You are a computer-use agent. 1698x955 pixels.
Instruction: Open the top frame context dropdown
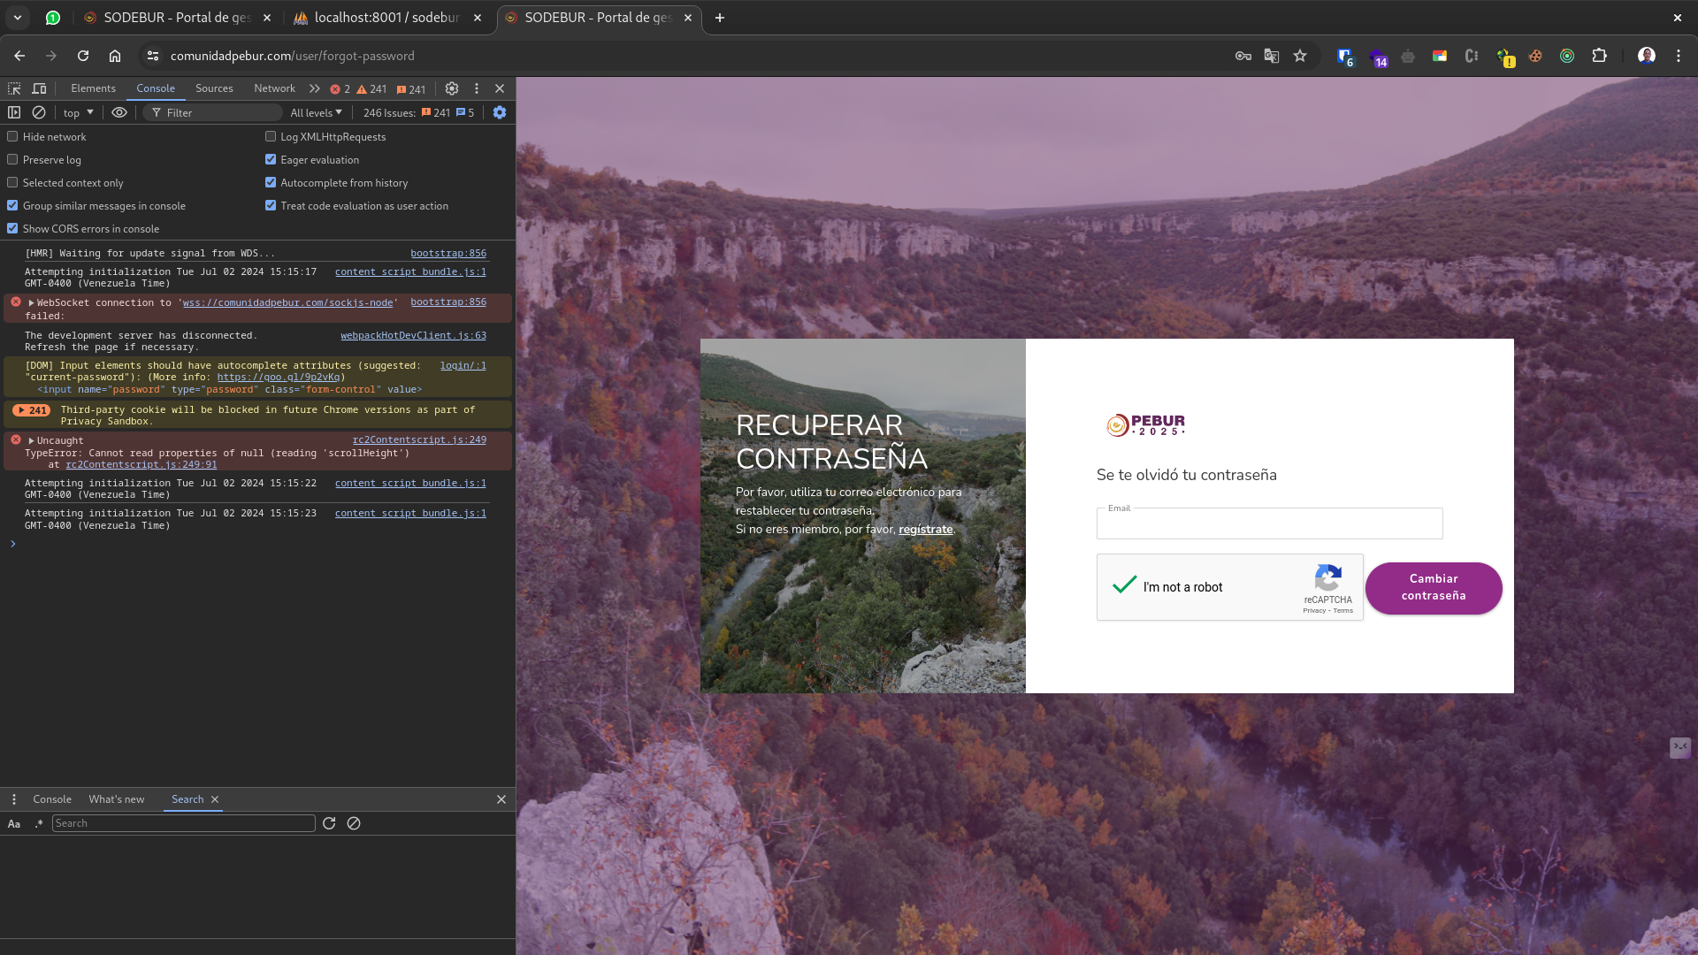point(77,112)
